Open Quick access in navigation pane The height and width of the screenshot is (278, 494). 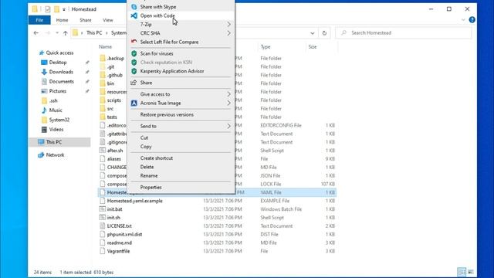pyautogui.click(x=59, y=53)
